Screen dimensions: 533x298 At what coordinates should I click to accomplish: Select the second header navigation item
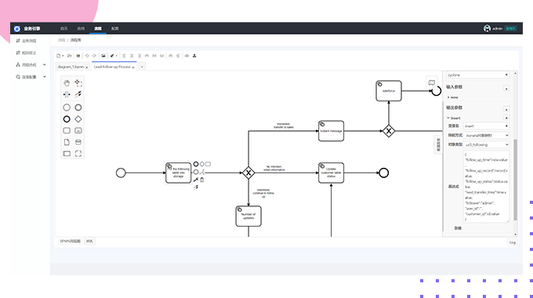point(81,28)
